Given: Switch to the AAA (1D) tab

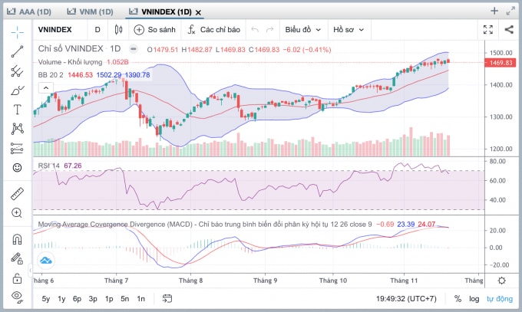Looking at the screenshot, I should (29, 12).
